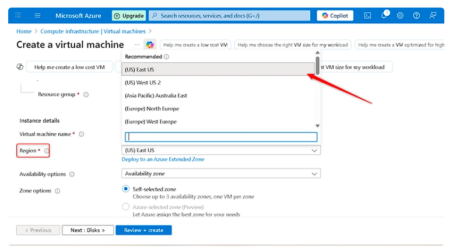Expand the Availability options dropdown
The height and width of the screenshot is (249, 456).
pyautogui.click(x=221, y=173)
